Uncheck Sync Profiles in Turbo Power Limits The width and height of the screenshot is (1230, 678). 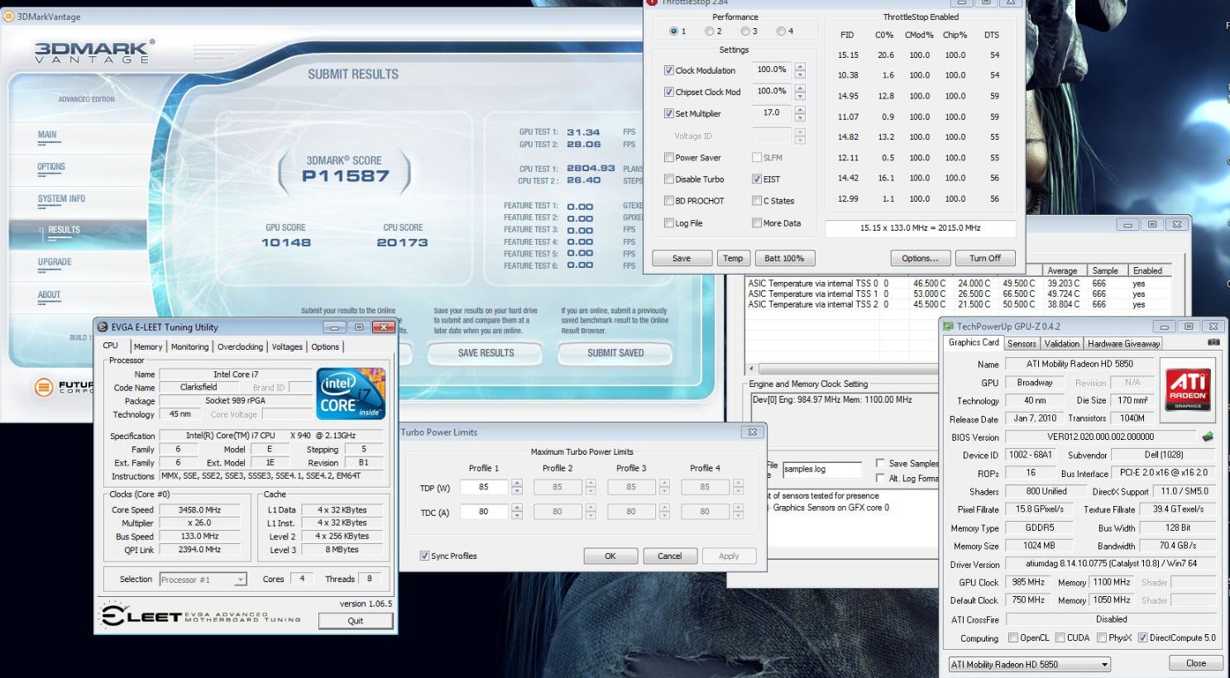click(424, 556)
